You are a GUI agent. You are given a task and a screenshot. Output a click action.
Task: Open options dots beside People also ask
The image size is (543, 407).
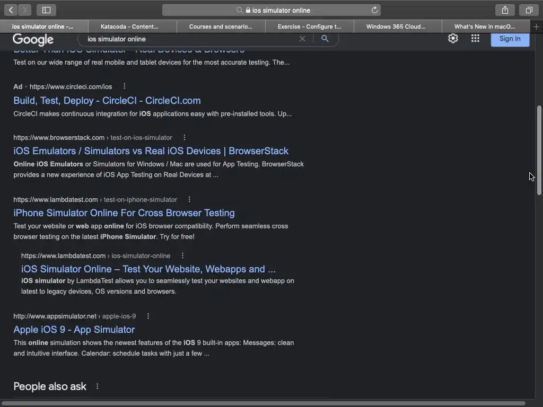98,386
